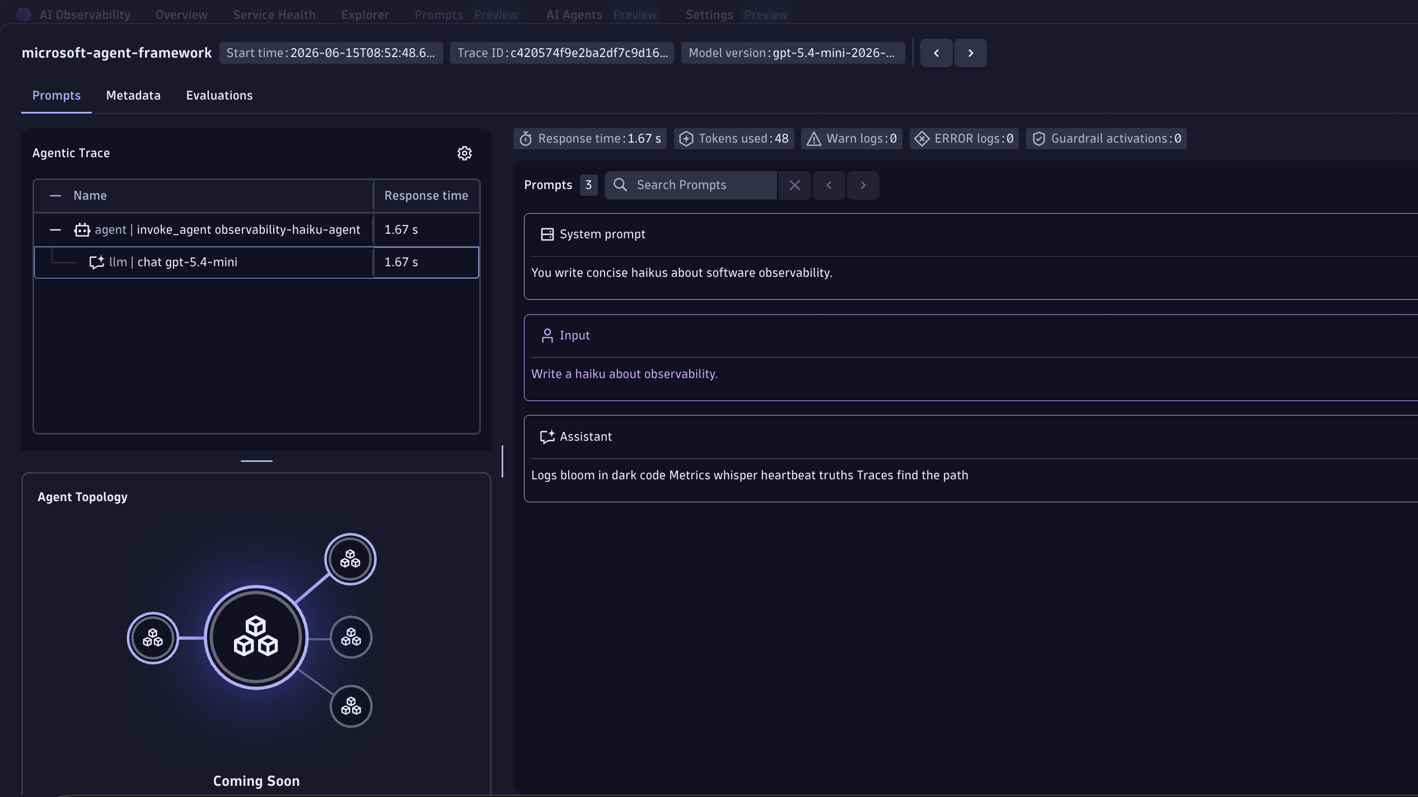
Task: Open AI Agents Preview in top navigation
Action: tap(602, 15)
